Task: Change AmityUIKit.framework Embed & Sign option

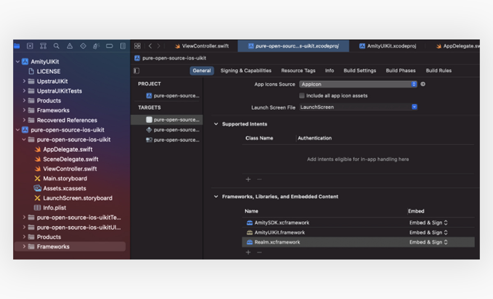Action: tap(428, 232)
